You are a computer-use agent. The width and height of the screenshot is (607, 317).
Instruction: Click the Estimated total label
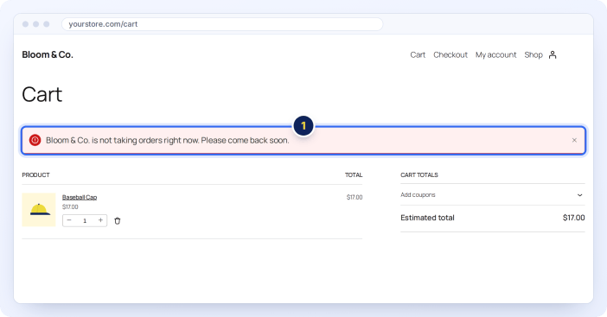[x=427, y=218]
